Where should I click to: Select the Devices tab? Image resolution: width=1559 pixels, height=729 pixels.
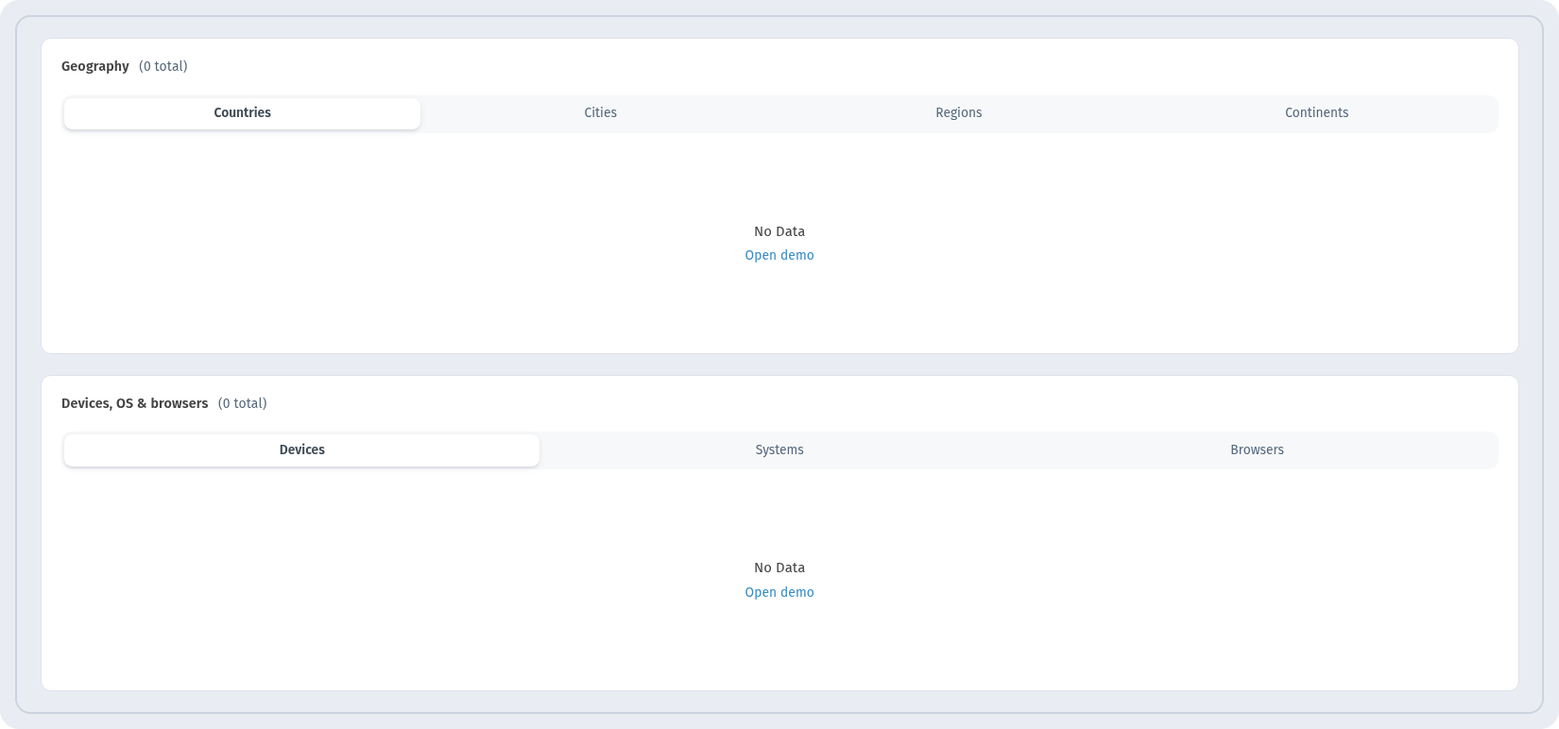(301, 450)
